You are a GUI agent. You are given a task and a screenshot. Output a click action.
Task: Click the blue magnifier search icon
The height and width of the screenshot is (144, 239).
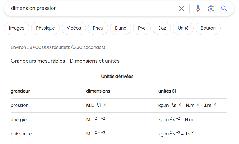[x=224, y=8]
